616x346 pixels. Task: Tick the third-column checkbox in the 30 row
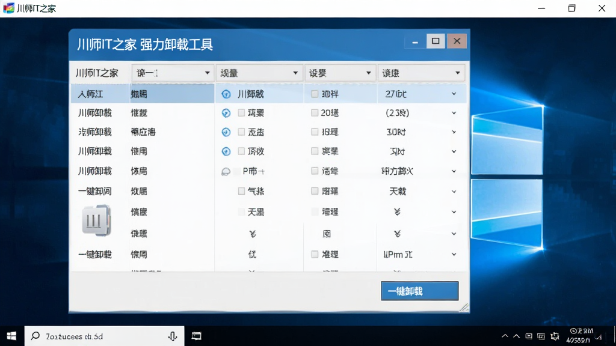click(x=314, y=132)
